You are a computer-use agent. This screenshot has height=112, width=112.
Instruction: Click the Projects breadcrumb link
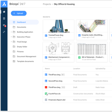[x=47, y=4]
